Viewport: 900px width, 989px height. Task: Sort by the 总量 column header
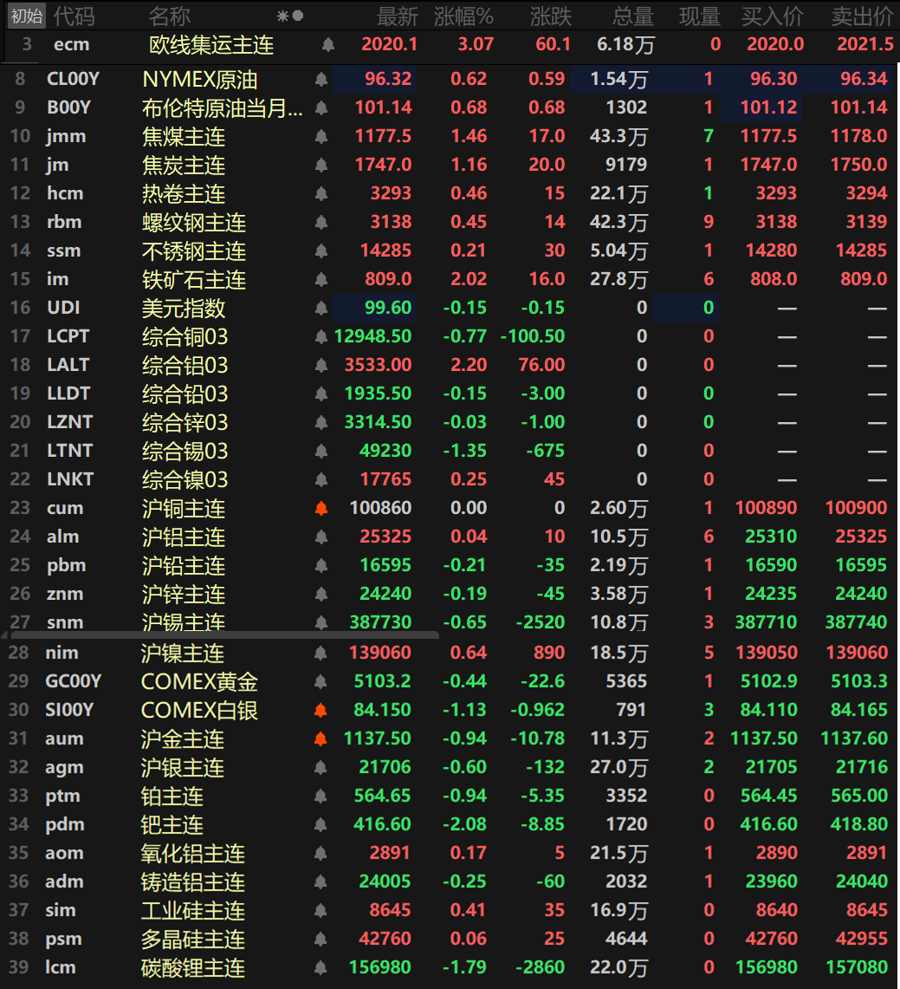point(633,16)
